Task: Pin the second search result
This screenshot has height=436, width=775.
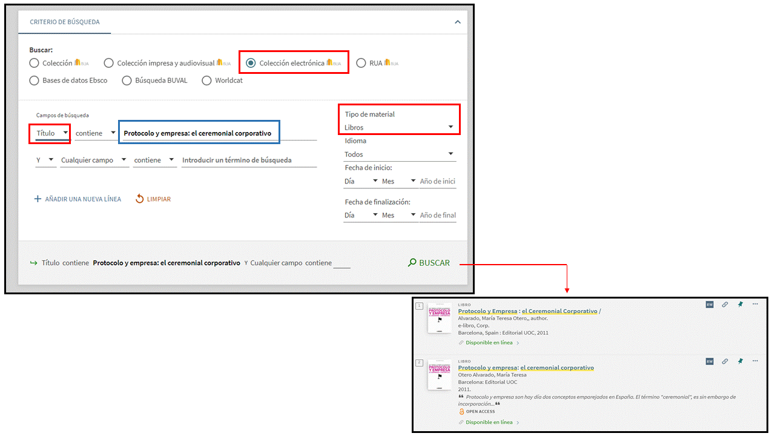Action: (740, 362)
